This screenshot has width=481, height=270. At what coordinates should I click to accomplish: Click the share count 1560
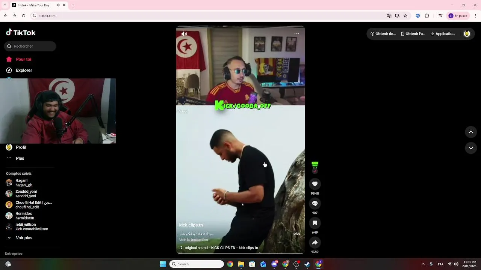click(x=315, y=252)
